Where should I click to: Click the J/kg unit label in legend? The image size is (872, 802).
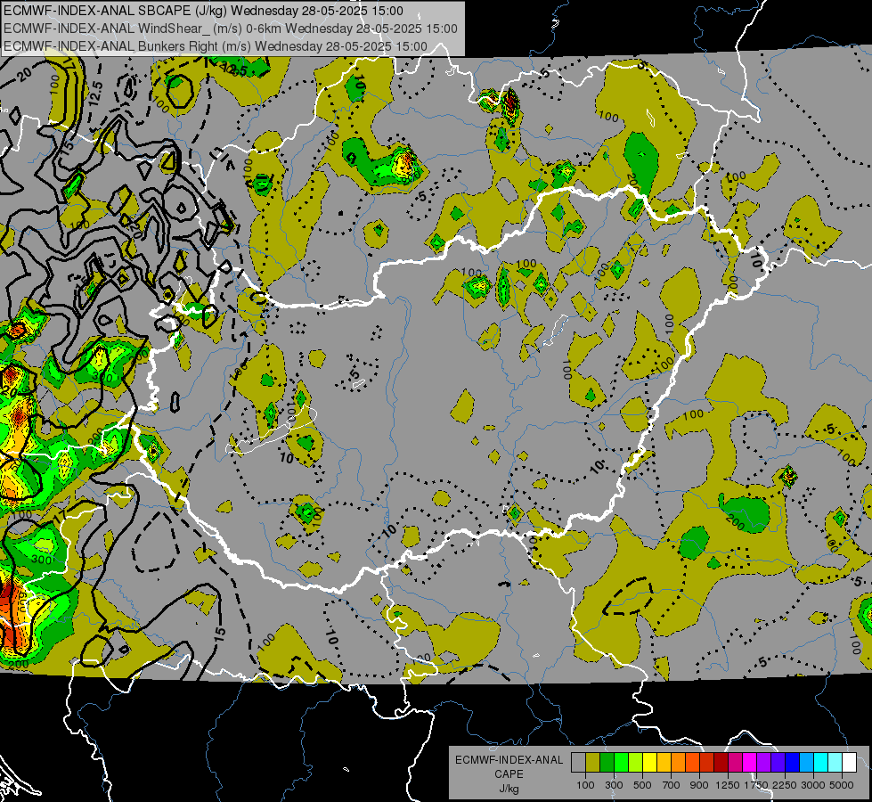coord(509,789)
